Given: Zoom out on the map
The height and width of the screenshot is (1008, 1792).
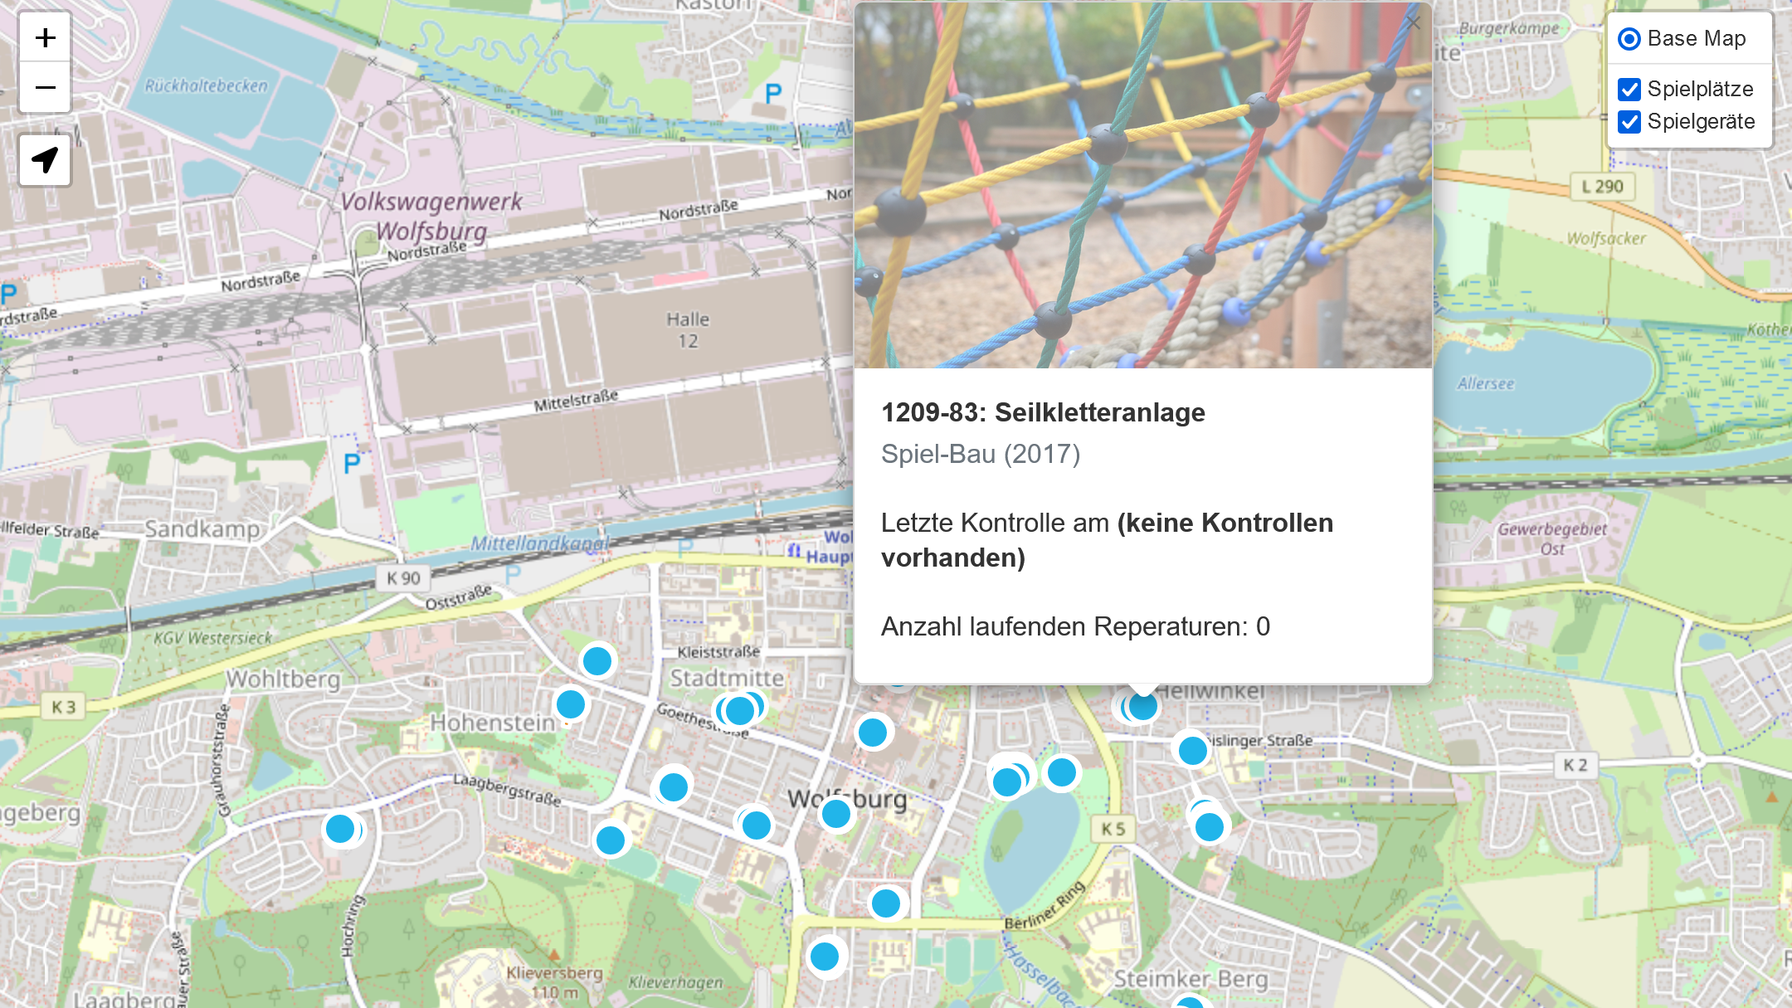Looking at the screenshot, I should (45, 87).
